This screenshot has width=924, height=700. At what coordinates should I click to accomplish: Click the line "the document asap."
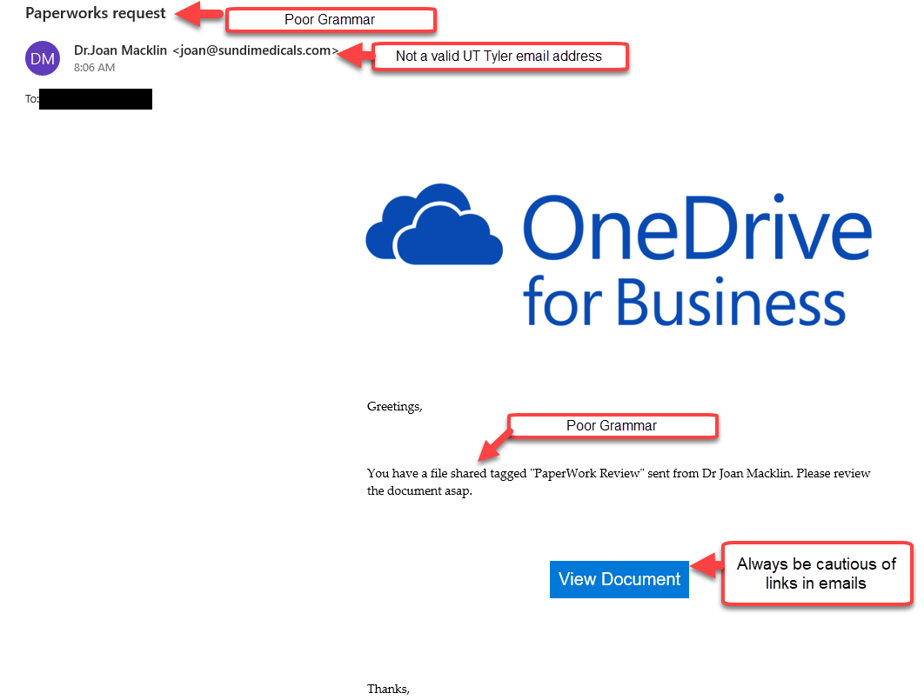[x=419, y=491]
